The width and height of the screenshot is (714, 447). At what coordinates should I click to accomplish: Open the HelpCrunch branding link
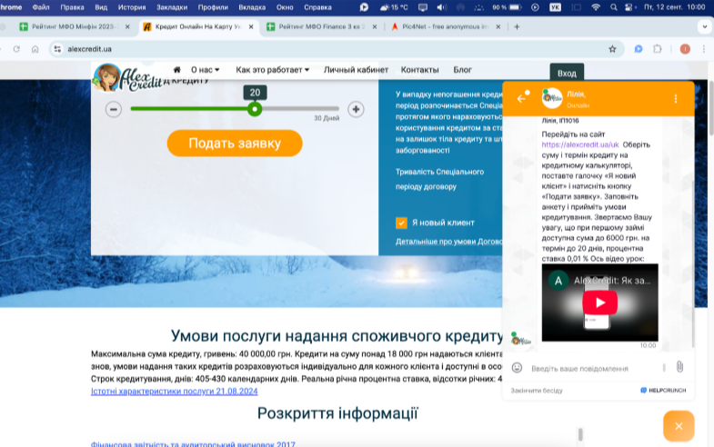(x=663, y=390)
